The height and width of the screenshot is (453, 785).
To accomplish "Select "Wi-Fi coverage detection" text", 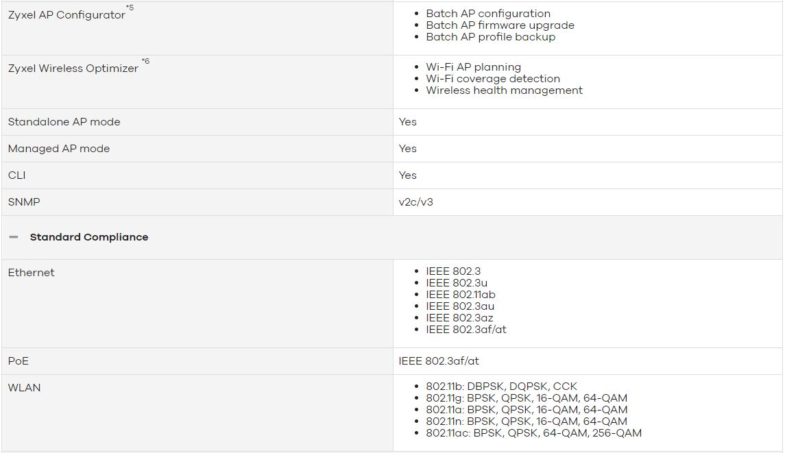I will [493, 79].
